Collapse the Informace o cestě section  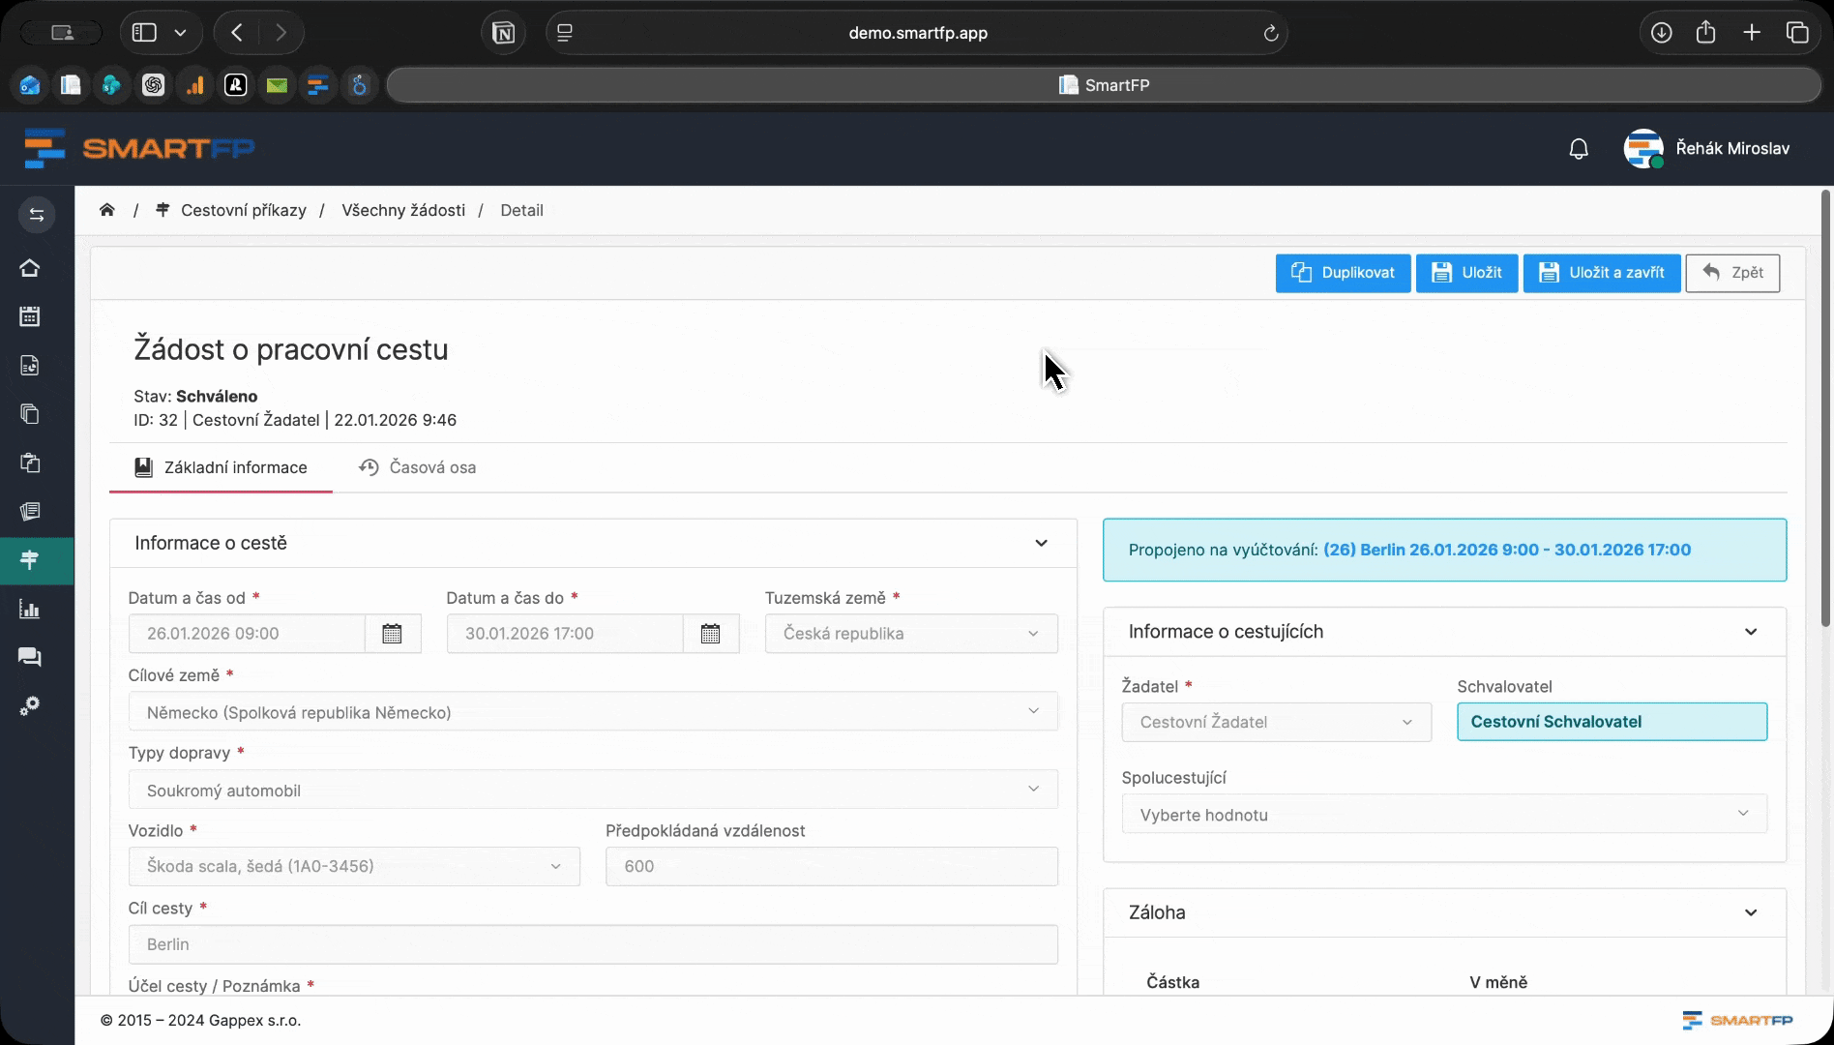[1041, 543]
